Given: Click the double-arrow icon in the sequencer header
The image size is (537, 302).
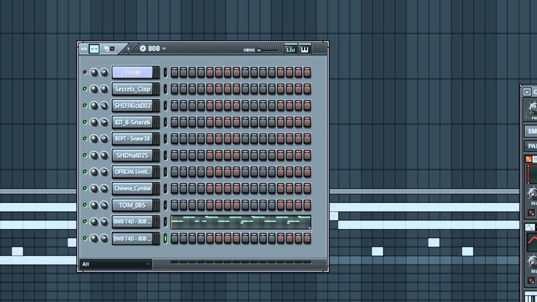Looking at the screenshot, I should pos(84,49).
